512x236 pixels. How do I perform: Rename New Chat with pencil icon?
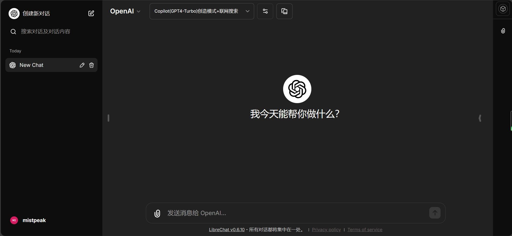(x=82, y=65)
